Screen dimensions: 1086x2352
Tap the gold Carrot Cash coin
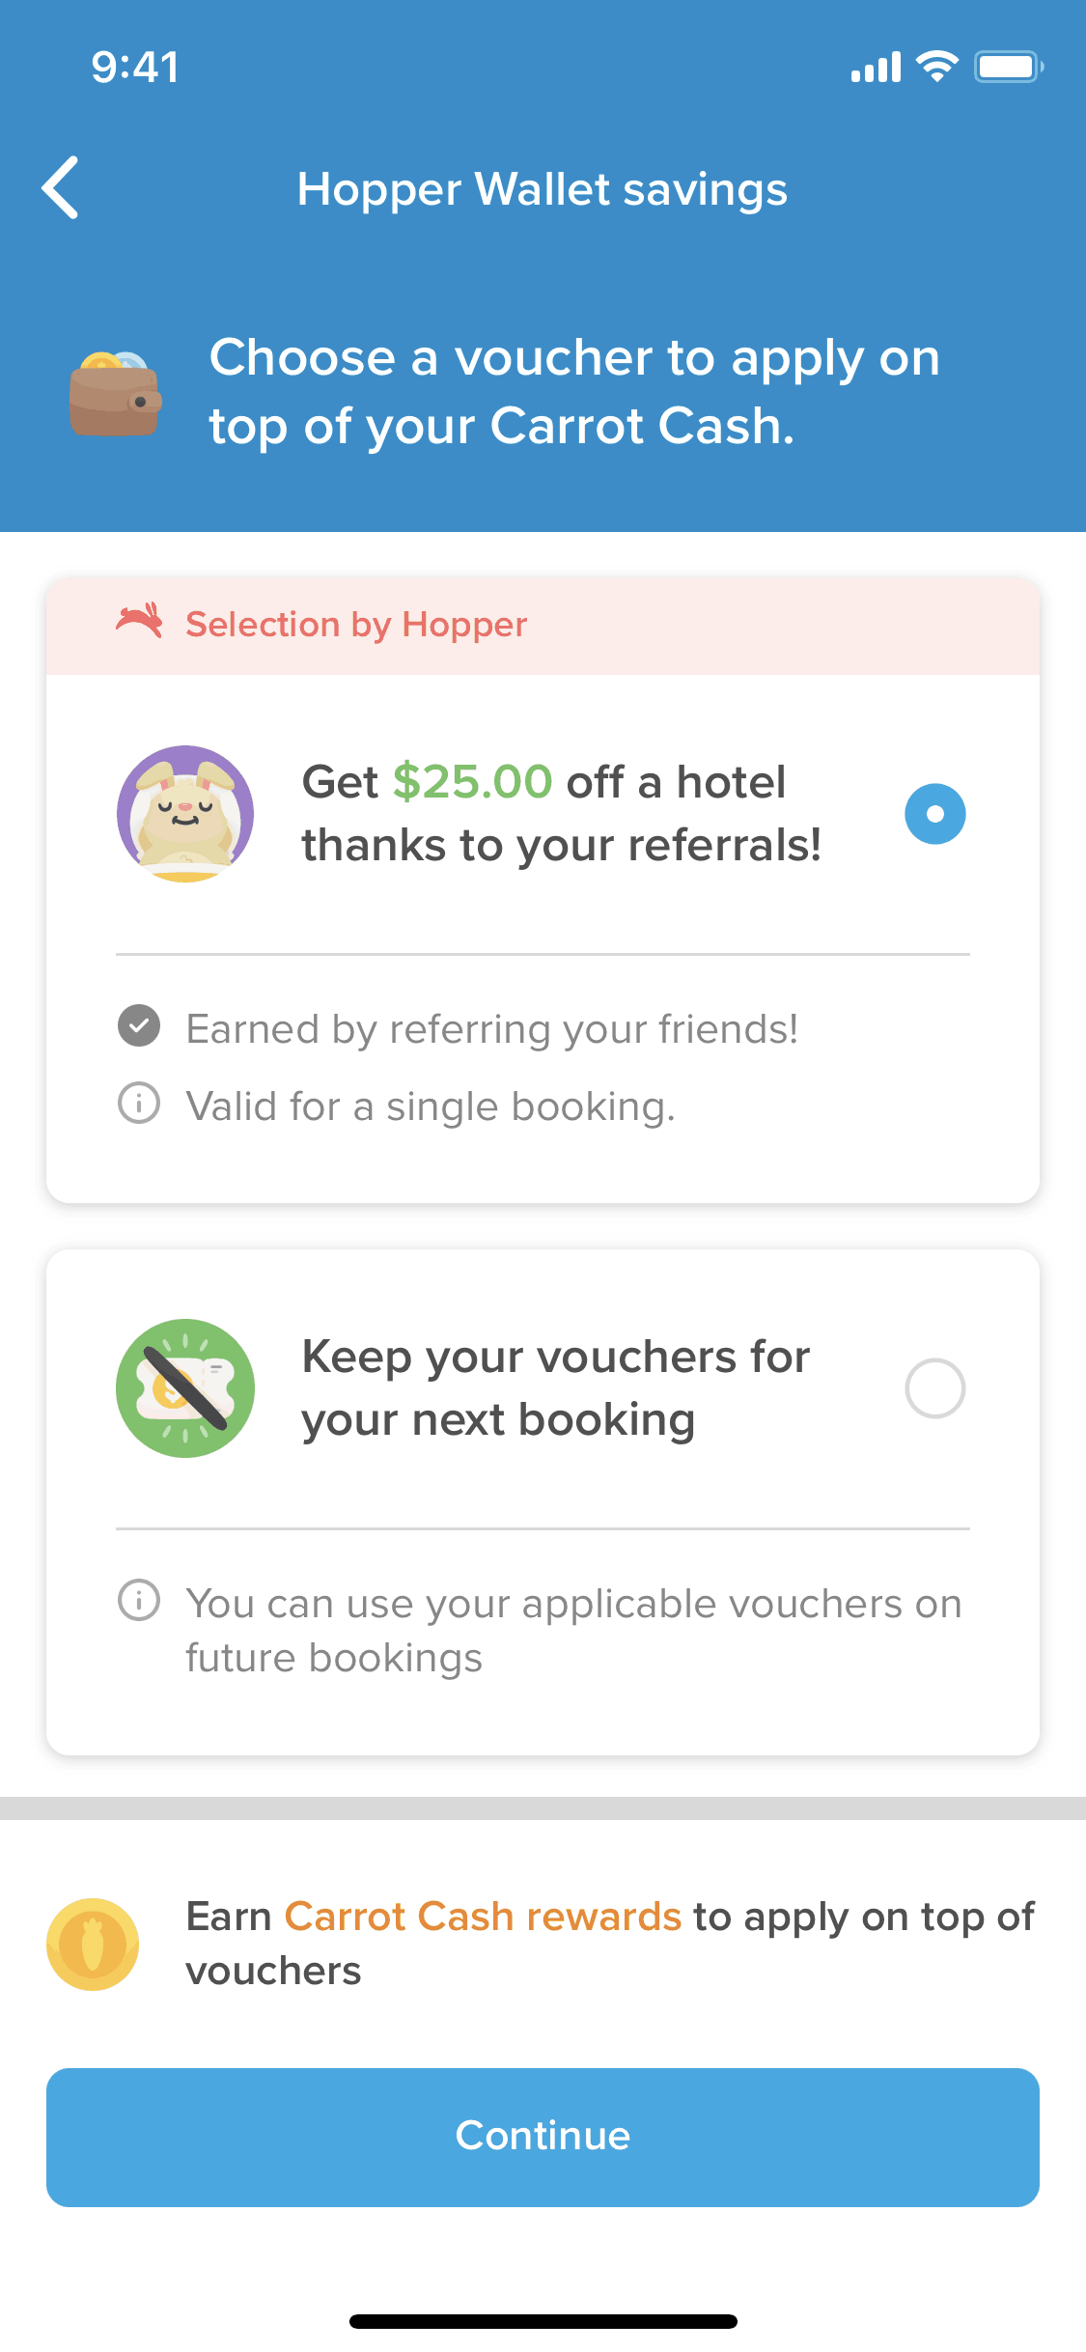(x=93, y=1944)
